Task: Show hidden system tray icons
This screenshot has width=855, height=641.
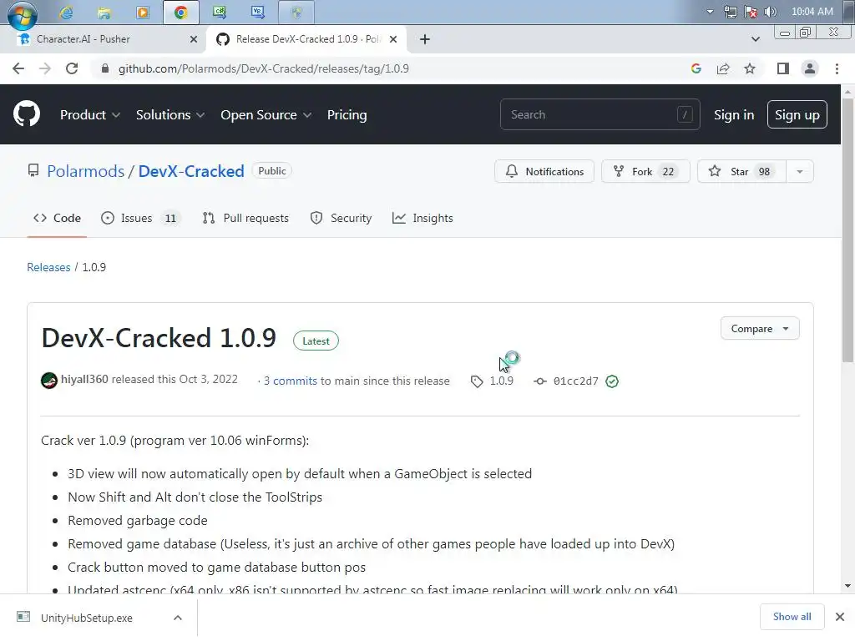Action: coord(710,12)
